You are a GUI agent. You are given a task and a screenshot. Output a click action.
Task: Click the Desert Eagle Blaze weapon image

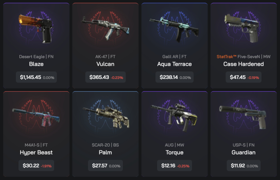(x=36, y=29)
